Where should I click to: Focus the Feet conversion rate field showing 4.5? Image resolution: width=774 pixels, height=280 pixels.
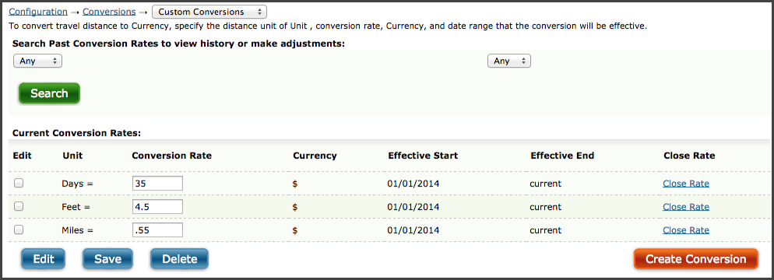[x=157, y=207]
